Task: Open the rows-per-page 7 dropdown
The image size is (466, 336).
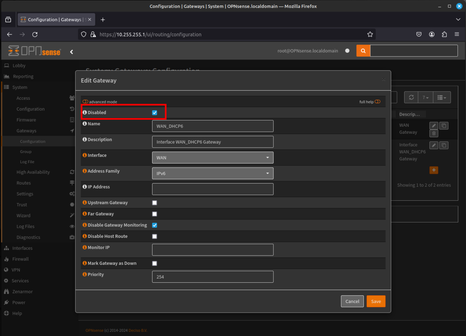Action: coord(426,97)
